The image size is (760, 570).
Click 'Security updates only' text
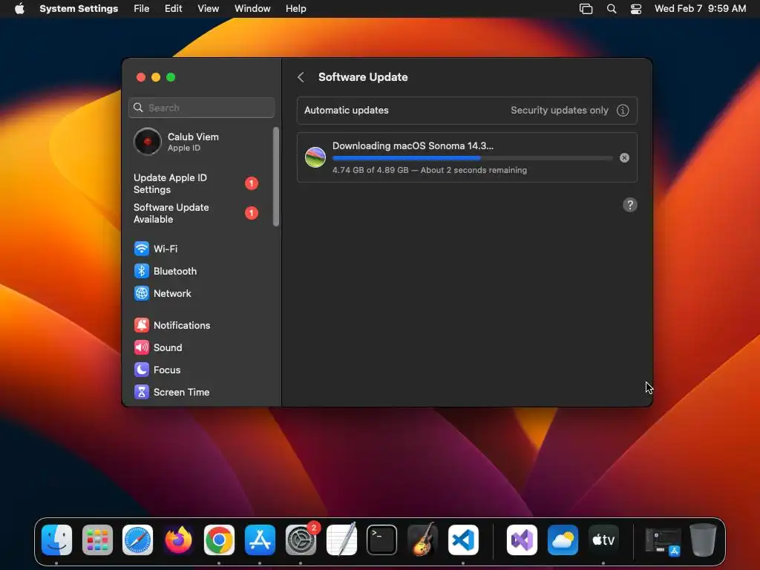tap(560, 111)
